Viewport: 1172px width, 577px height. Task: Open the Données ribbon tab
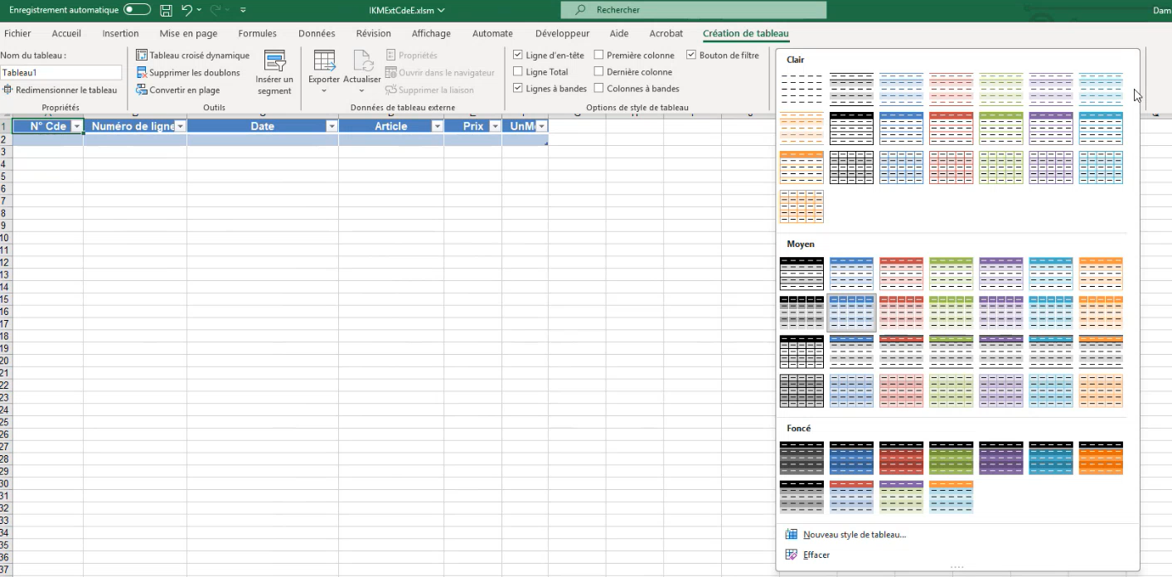(317, 34)
